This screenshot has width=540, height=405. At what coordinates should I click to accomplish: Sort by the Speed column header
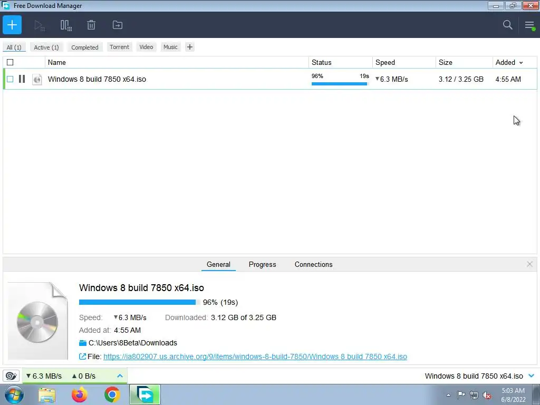[x=385, y=62]
